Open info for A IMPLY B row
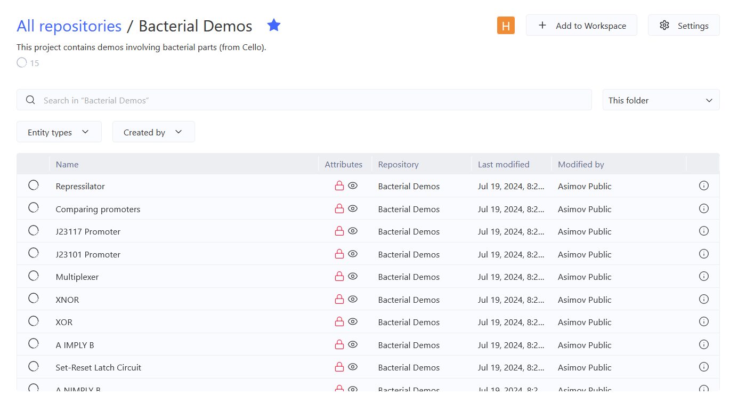The width and height of the screenshot is (746, 411). point(703,344)
